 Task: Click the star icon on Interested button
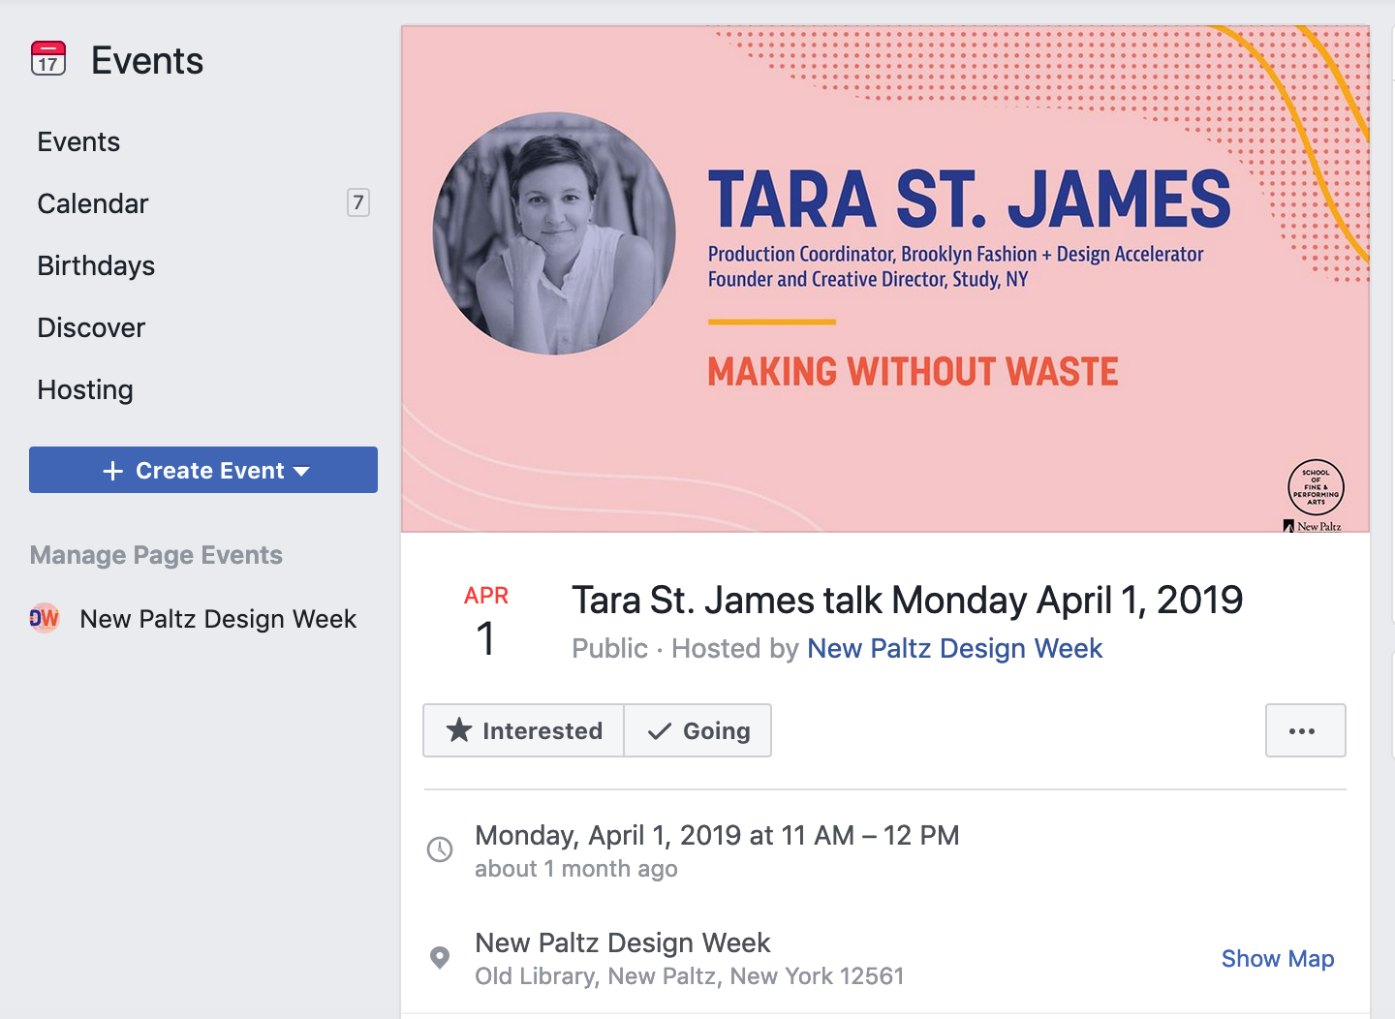coord(459,730)
